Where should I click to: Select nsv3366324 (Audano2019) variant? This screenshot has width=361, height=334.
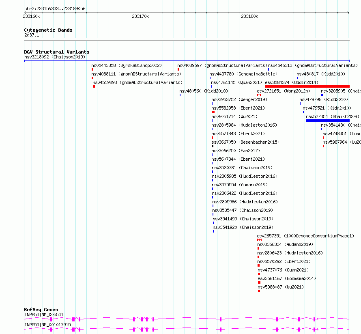[285, 244]
